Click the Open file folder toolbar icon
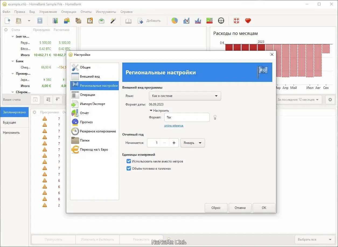 point(19,21)
